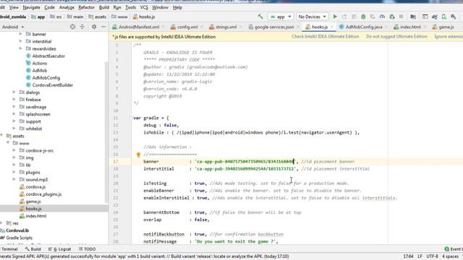Image resolution: width=463 pixels, height=260 pixels.
Task: Expand the rewardvideo folder
Action: click(x=20, y=48)
